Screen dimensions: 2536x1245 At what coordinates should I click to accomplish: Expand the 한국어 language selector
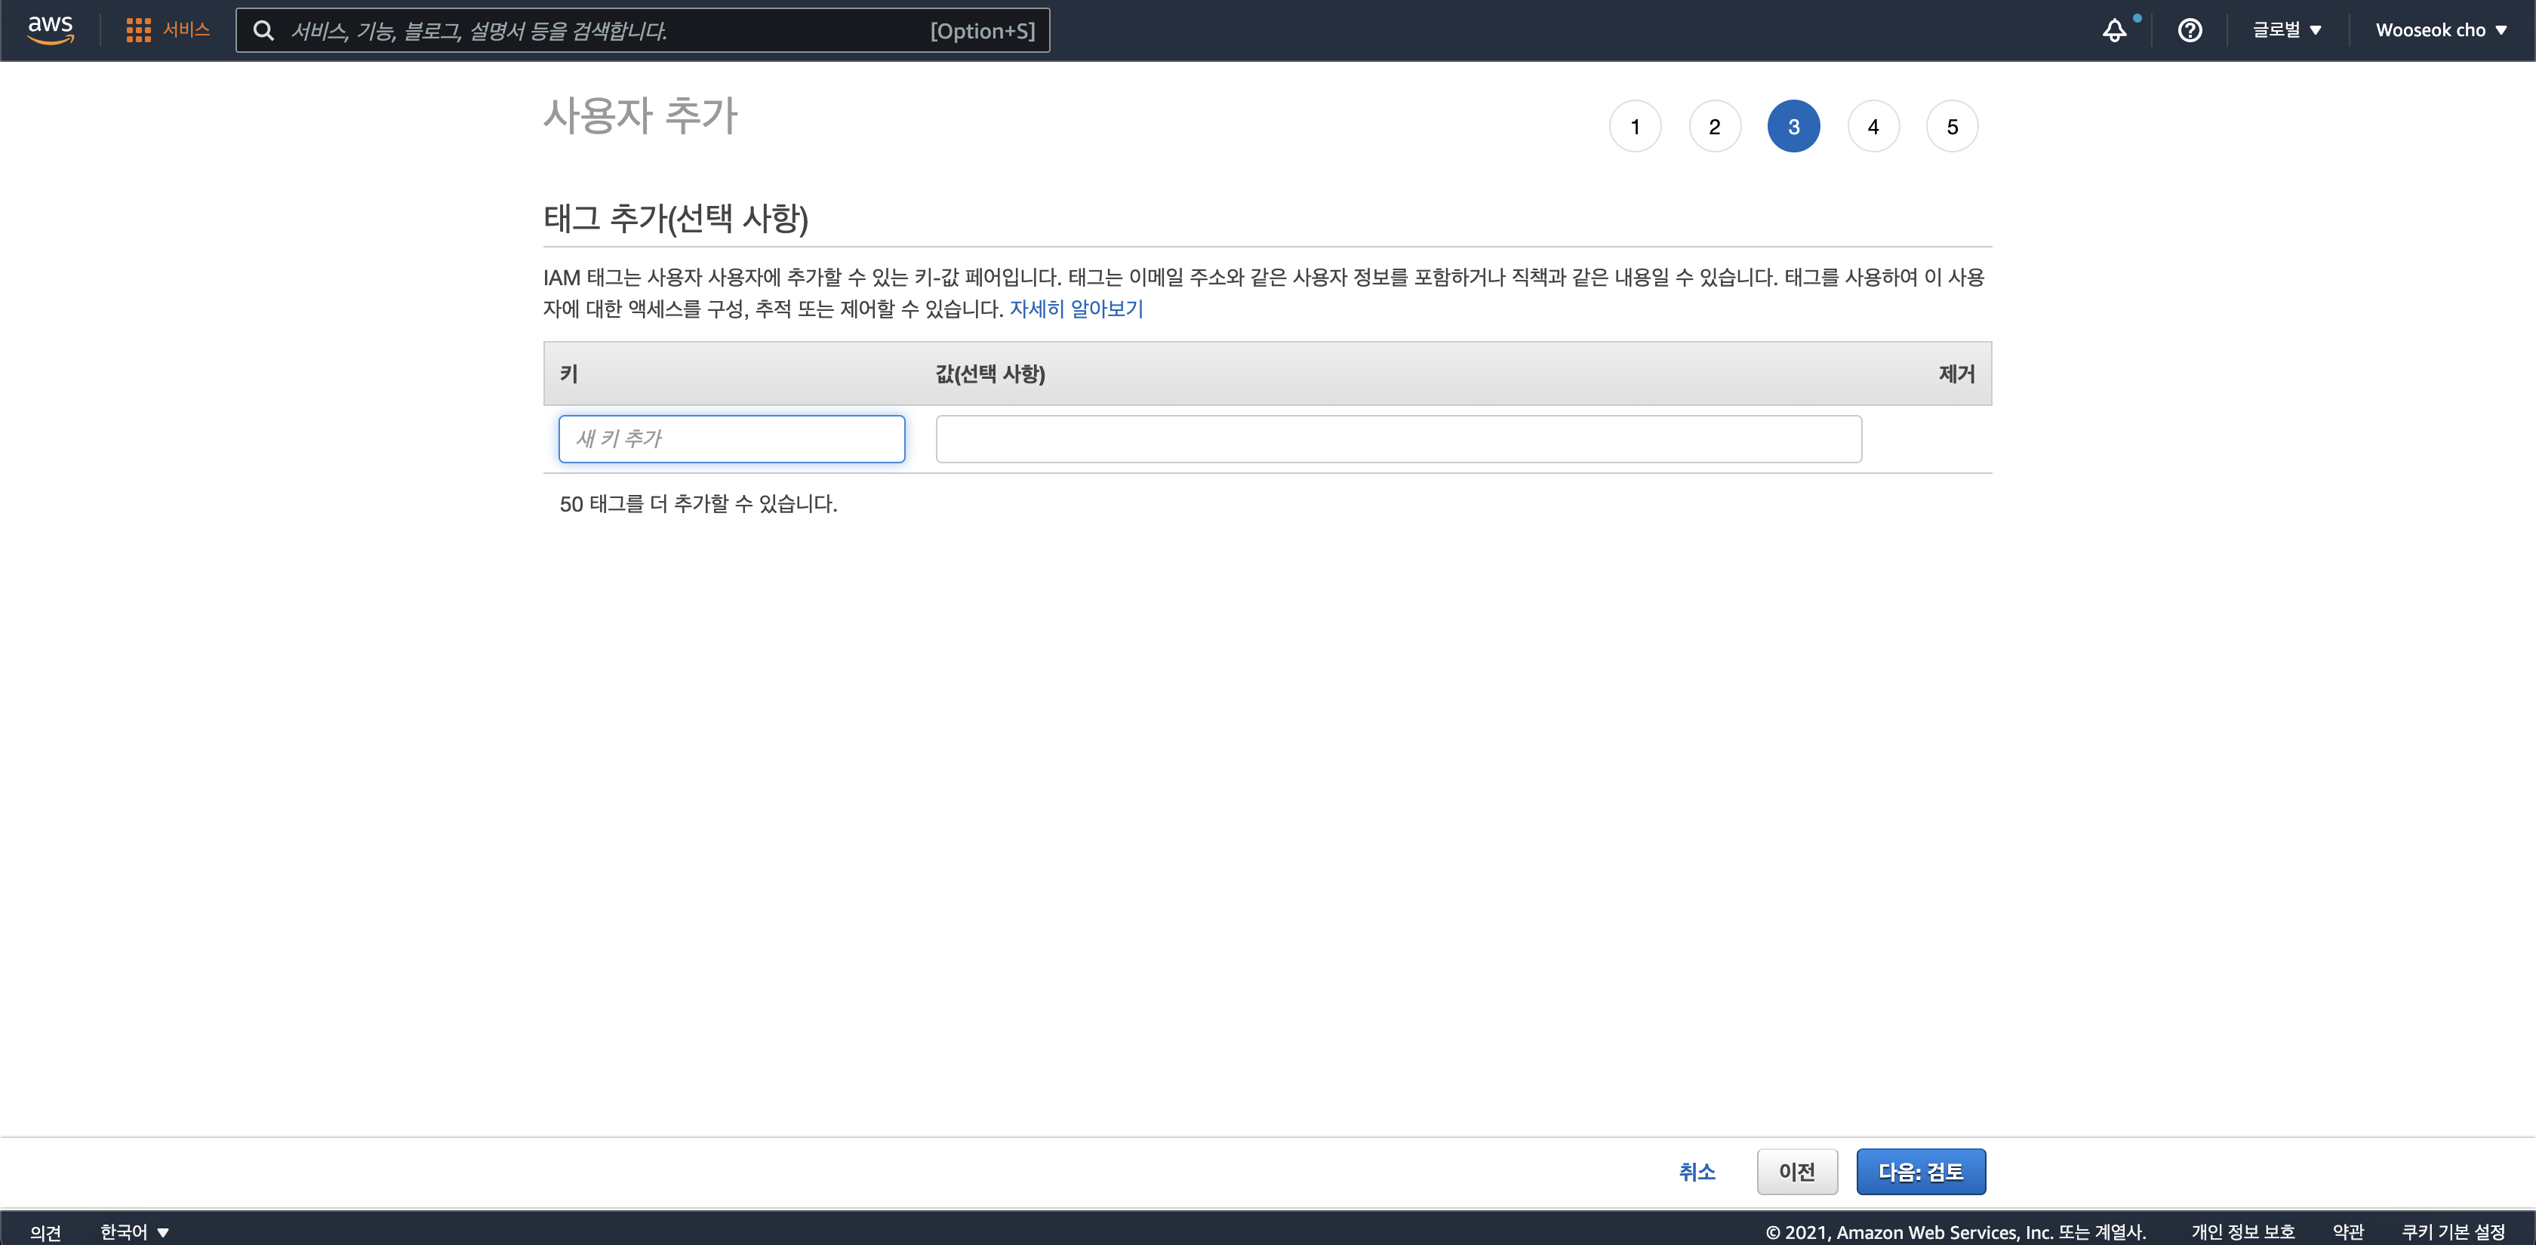135,1231
